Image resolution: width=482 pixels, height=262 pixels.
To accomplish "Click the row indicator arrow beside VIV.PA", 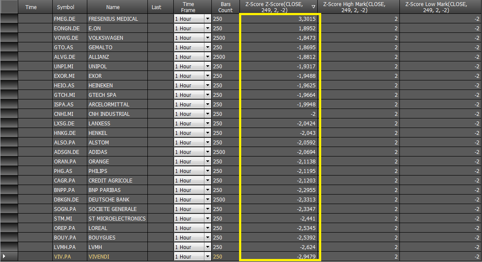I will tap(4, 256).
